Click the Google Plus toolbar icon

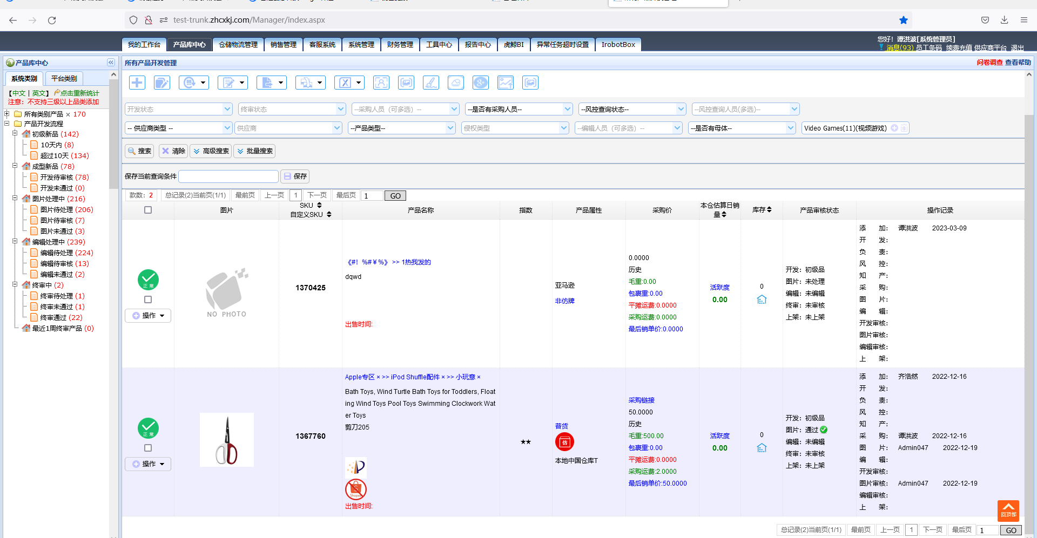(481, 83)
